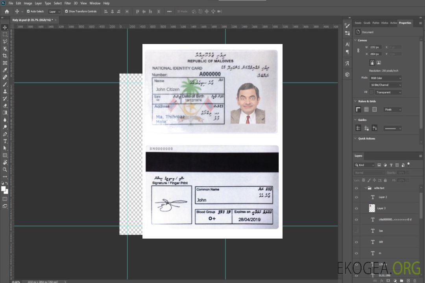Viewport: 425px width, 283px height.
Task: Toggle the Auto-Select checkbox
Action: (28, 11)
